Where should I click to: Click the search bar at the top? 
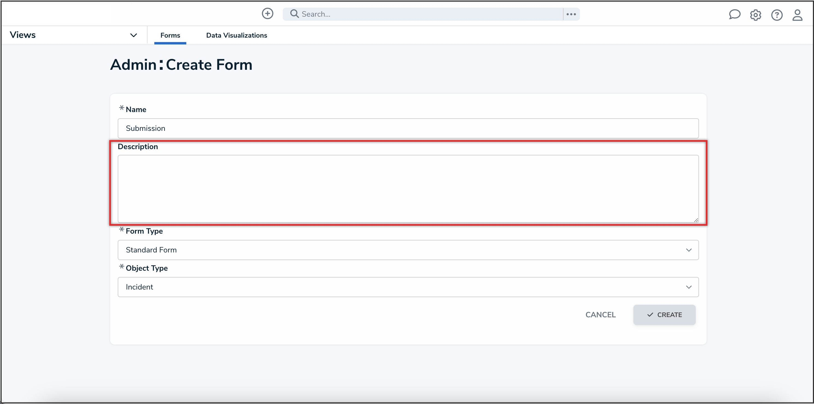411,14
